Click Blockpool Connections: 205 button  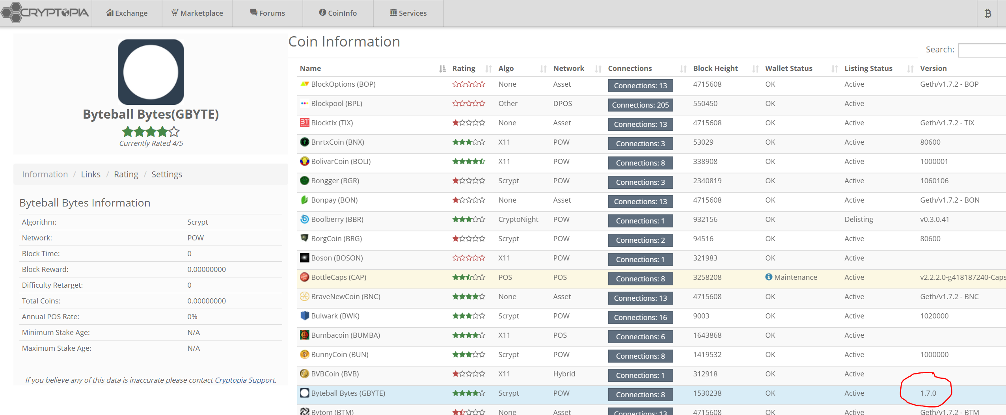(640, 105)
